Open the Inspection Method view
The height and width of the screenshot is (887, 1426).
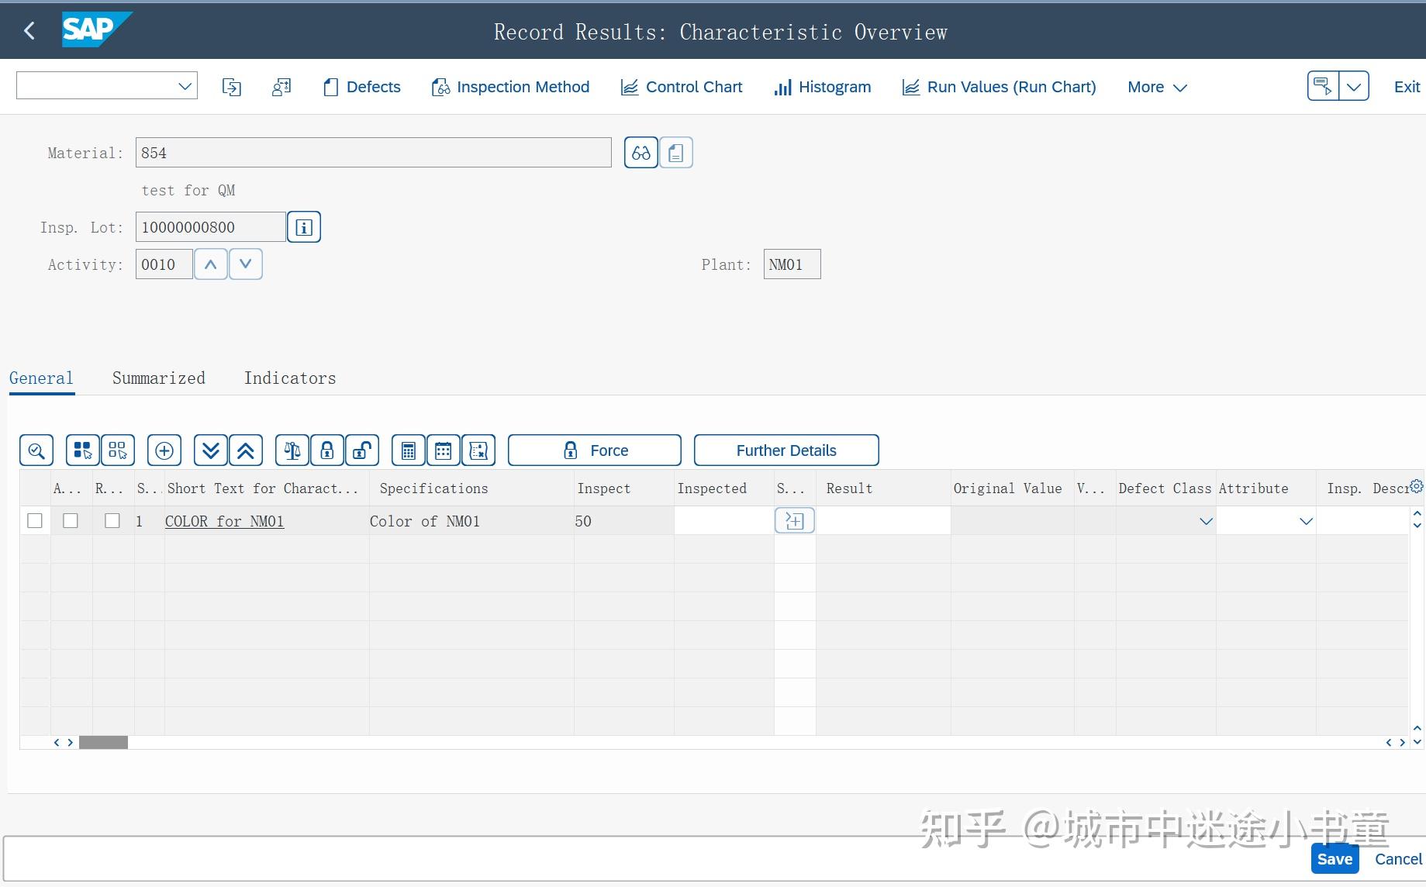(510, 87)
